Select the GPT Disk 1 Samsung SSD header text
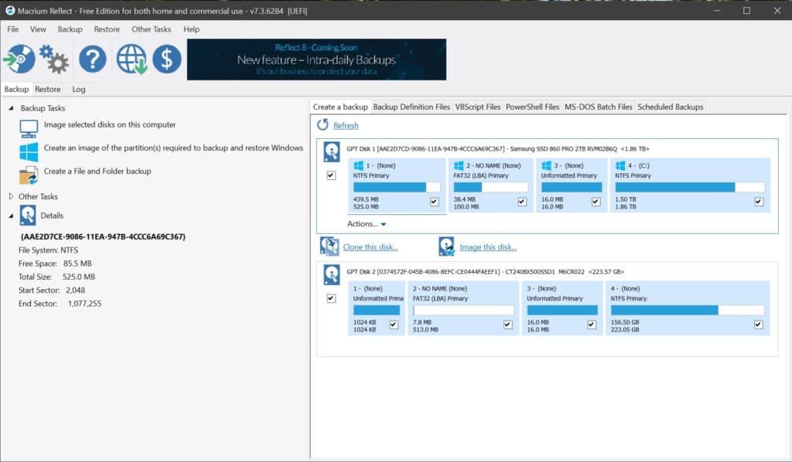 pos(498,149)
